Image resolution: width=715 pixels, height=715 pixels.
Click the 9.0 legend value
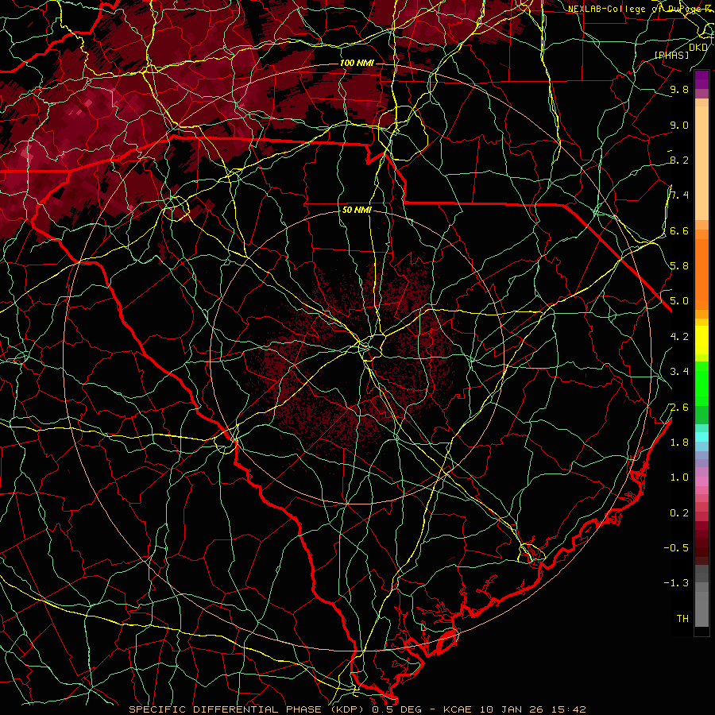[679, 125]
